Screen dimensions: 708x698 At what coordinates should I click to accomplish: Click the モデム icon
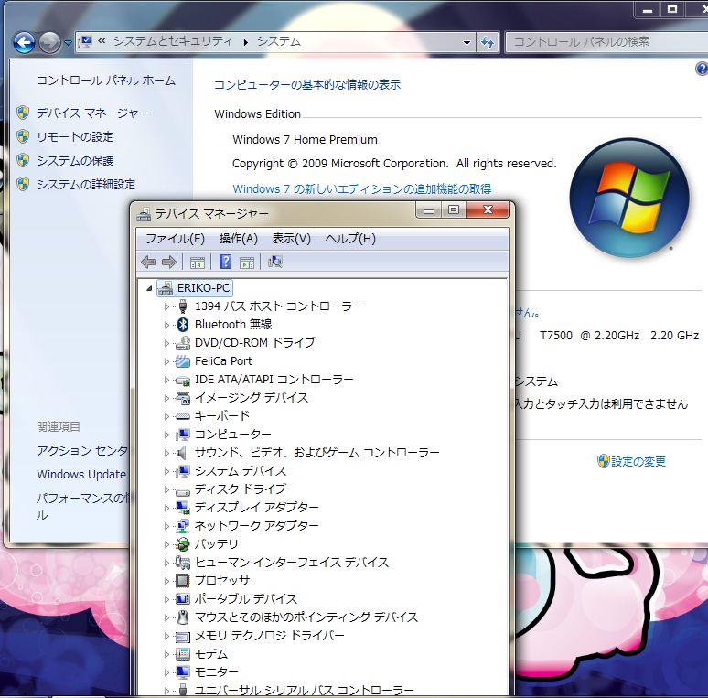(x=183, y=654)
